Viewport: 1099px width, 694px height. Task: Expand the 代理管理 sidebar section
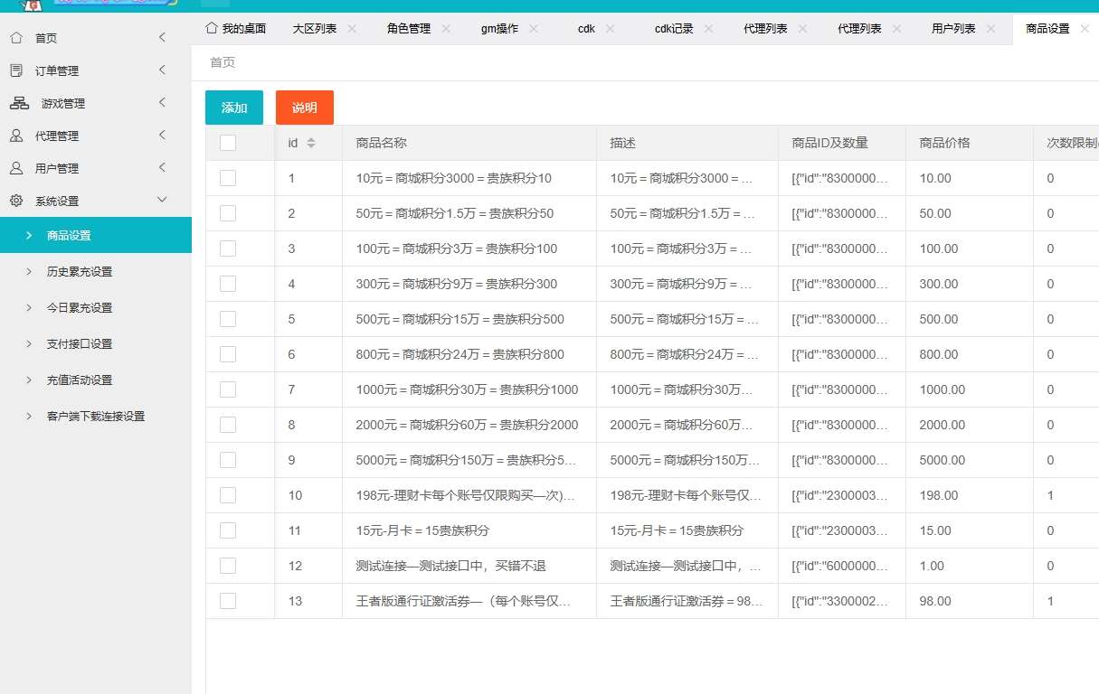pos(161,135)
